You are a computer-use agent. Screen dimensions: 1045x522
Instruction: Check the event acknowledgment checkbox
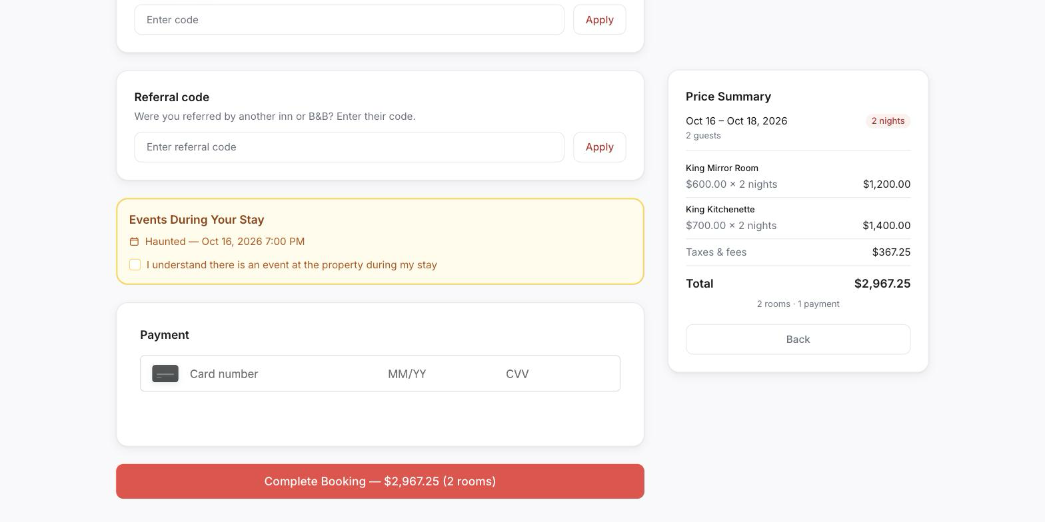coord(135,265)
